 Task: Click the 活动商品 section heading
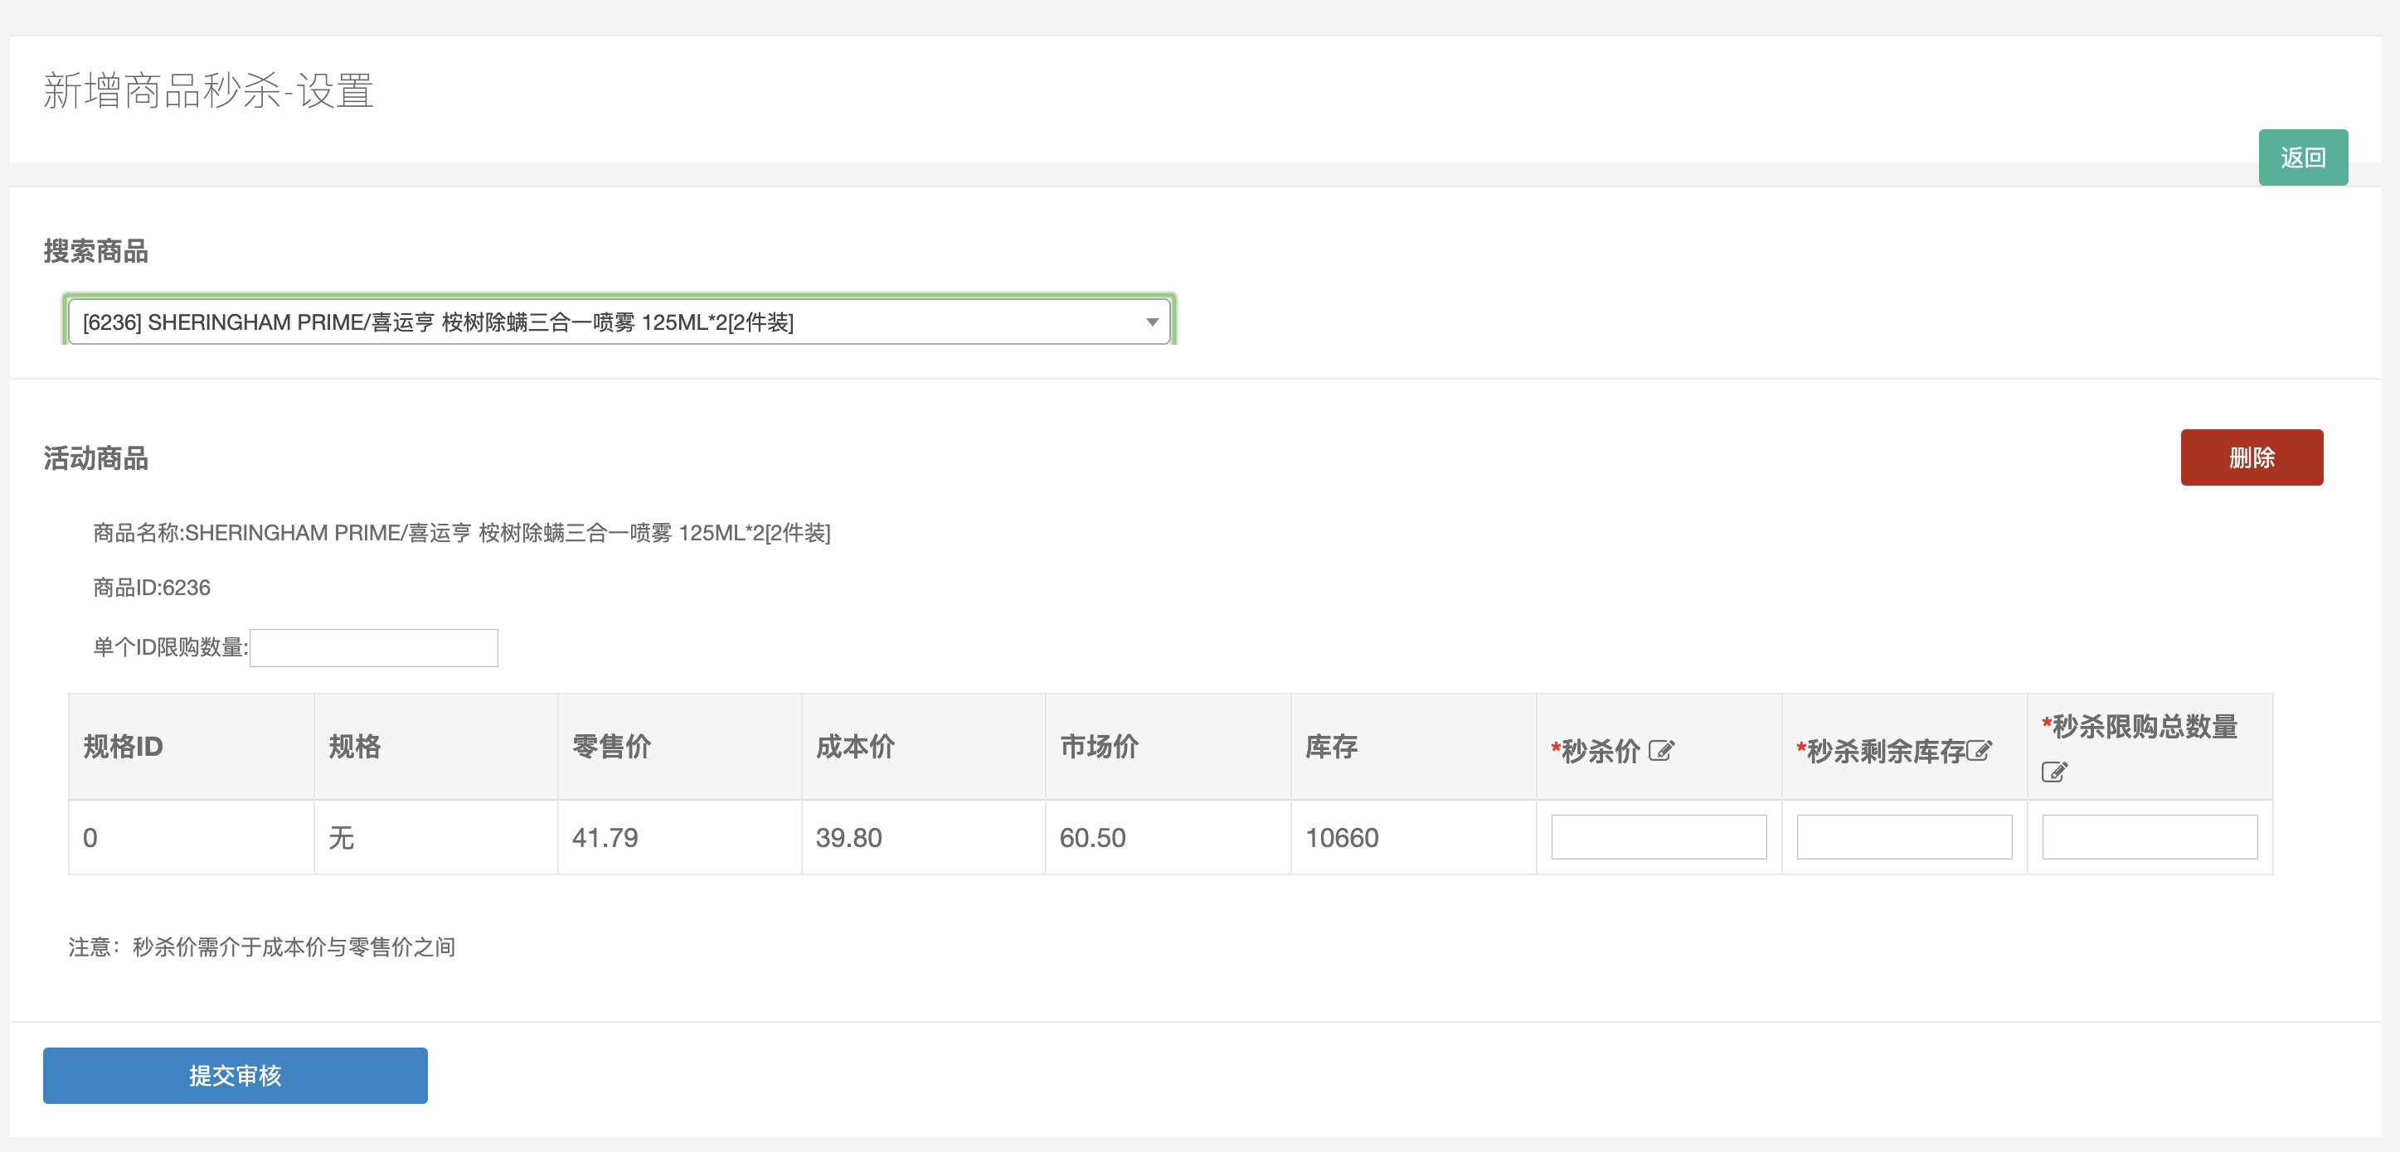[96, 458]
